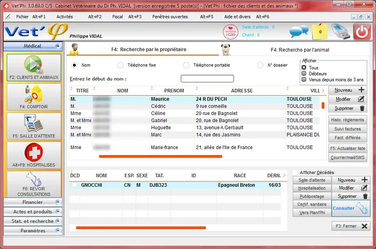Show more animal columns via right arrow
This screenshot has width=376, height=249.
point(284,176)
